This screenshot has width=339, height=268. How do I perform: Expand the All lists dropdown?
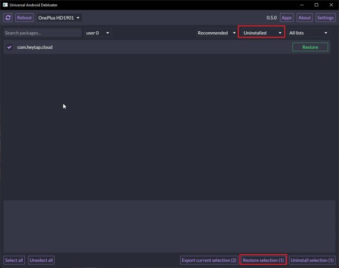(x=308, y=33)
